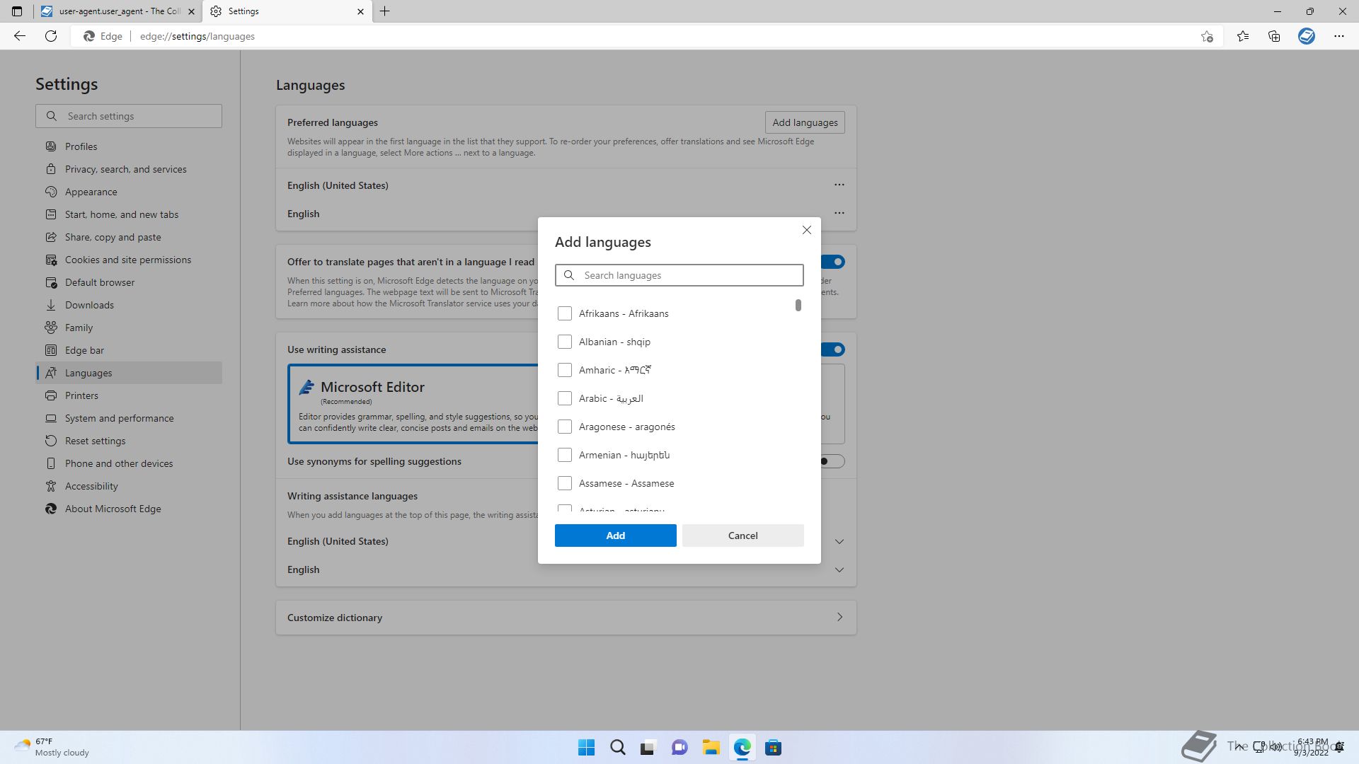Open the Reset settings section

pos(129,441)
